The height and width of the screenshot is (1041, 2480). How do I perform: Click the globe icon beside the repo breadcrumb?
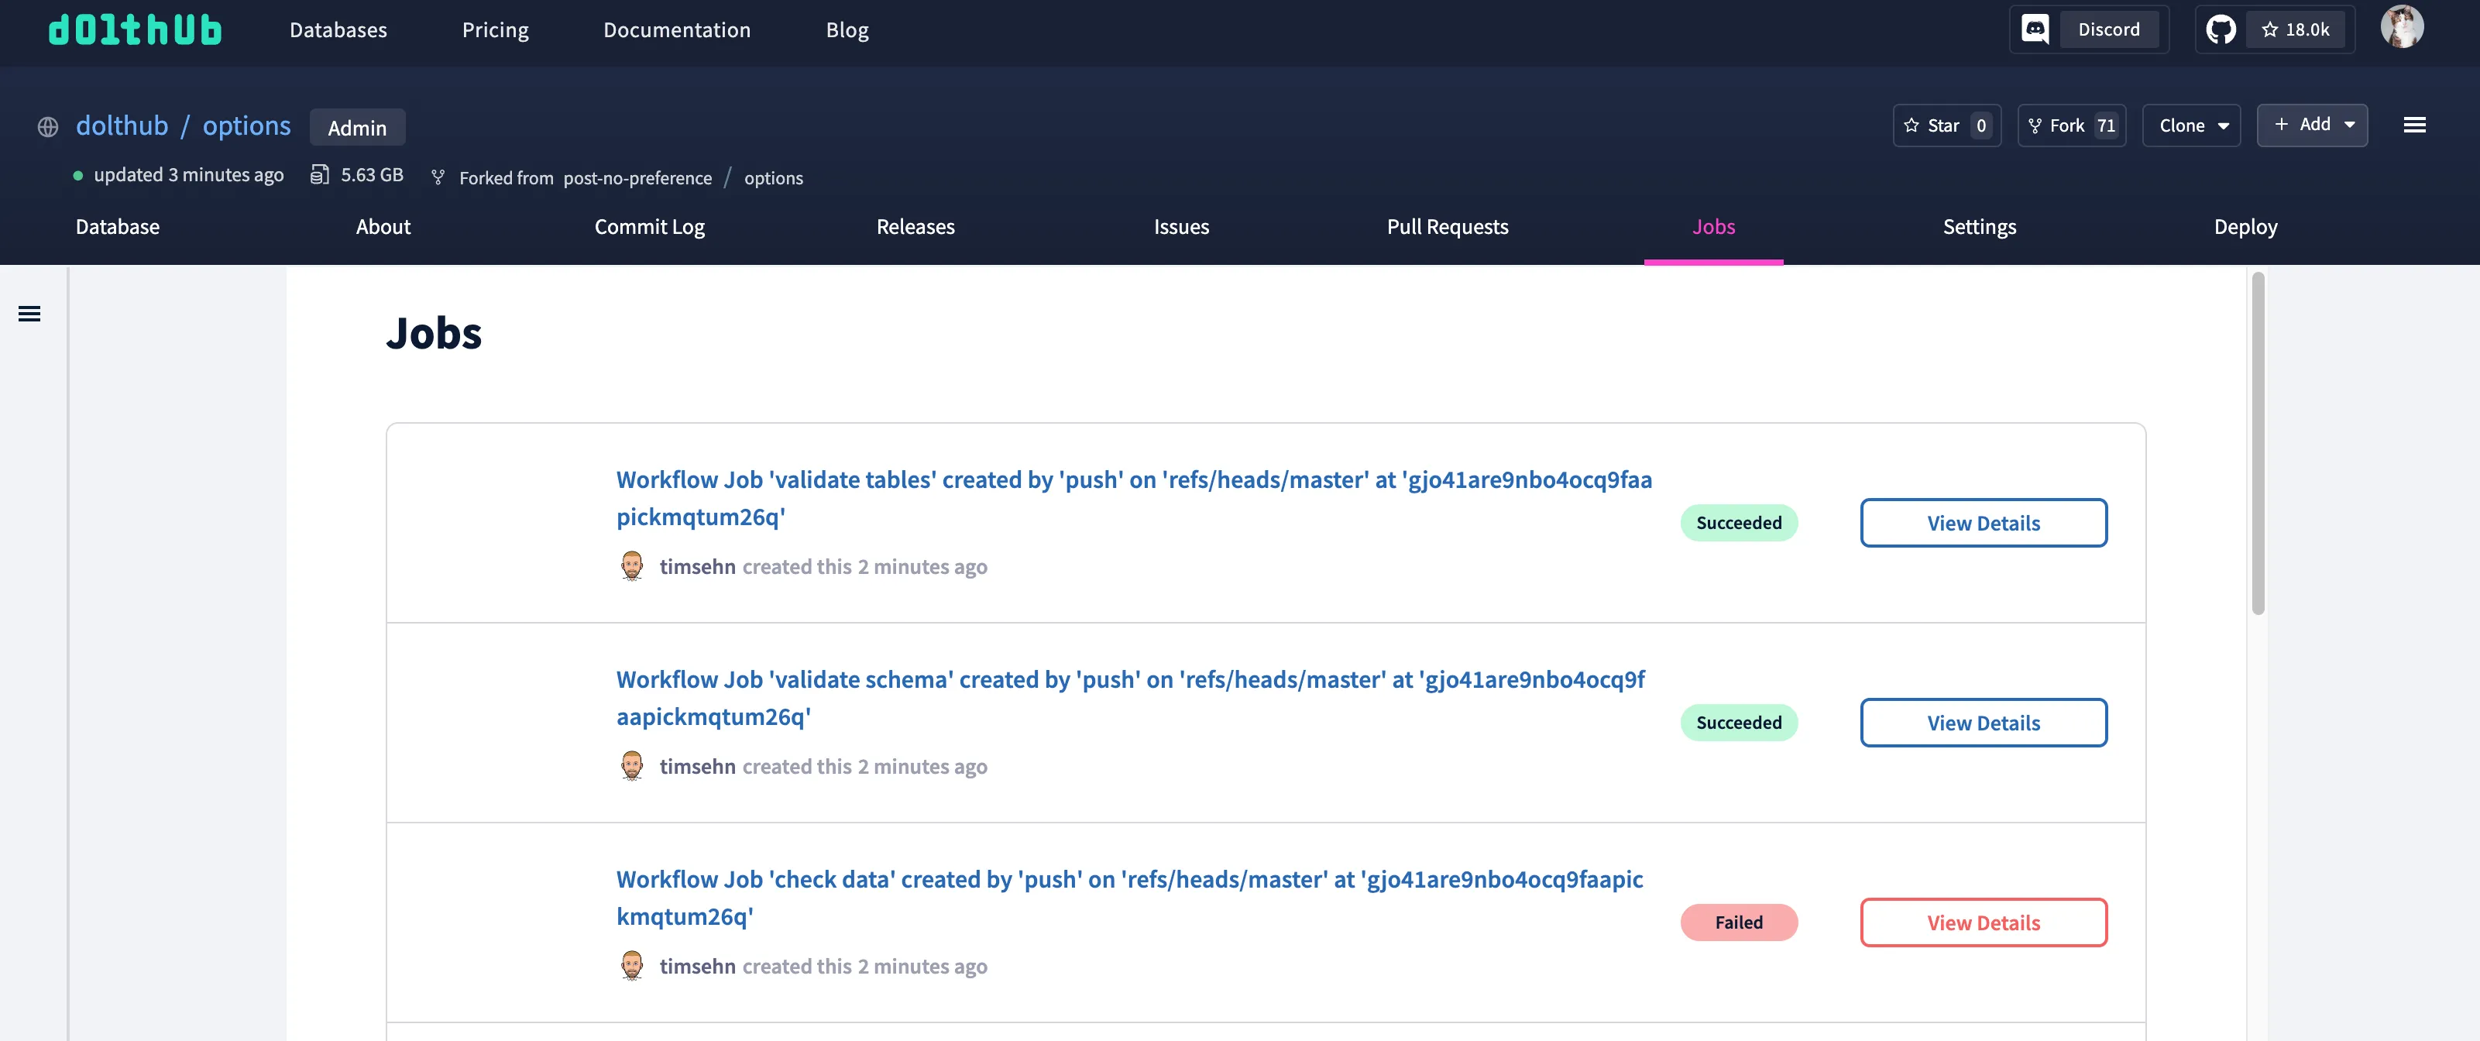tap(47, 126)
